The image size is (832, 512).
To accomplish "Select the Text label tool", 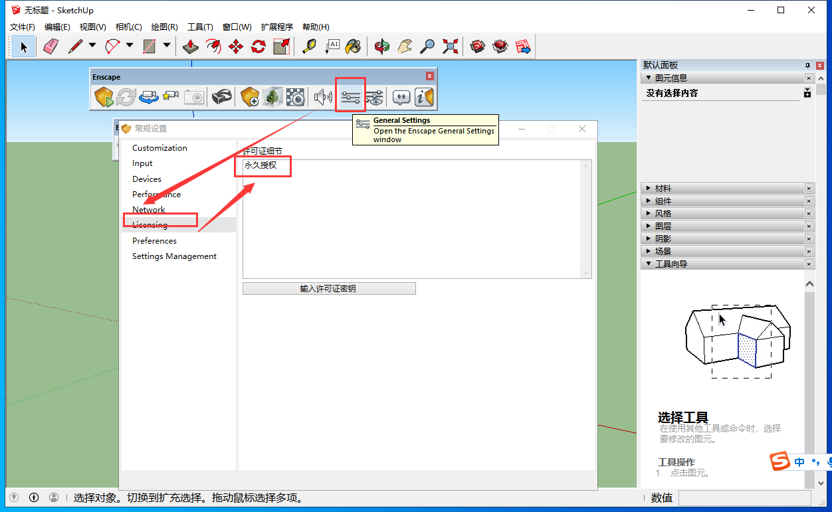I will pos(332,46).
